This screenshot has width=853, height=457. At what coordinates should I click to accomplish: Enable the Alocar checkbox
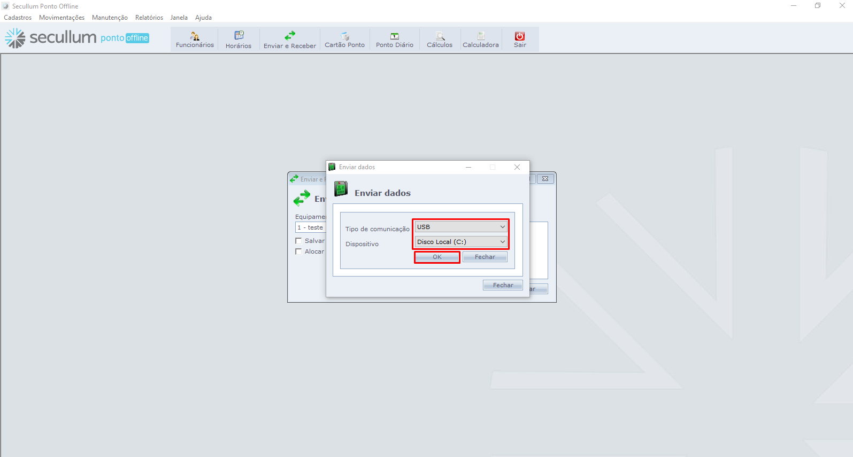(x=299, y=251)
